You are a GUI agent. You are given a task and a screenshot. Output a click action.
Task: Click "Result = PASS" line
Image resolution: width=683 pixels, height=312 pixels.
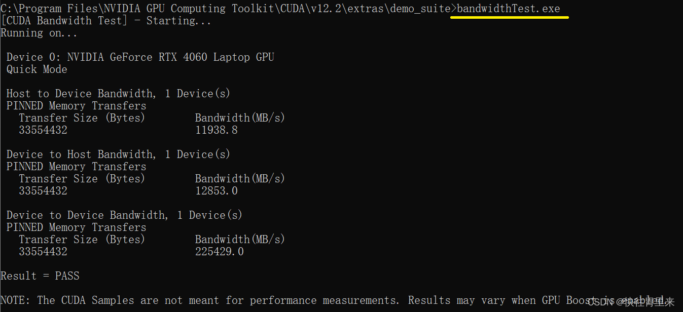pos(40,276)
